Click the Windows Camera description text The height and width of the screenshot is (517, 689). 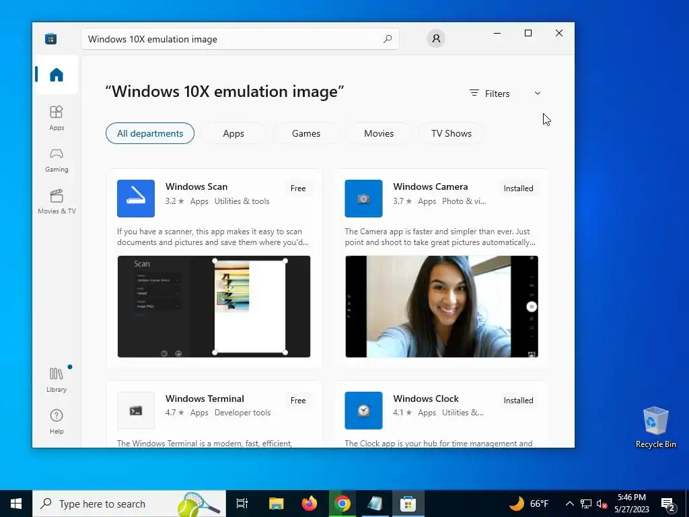coord(440,236)
